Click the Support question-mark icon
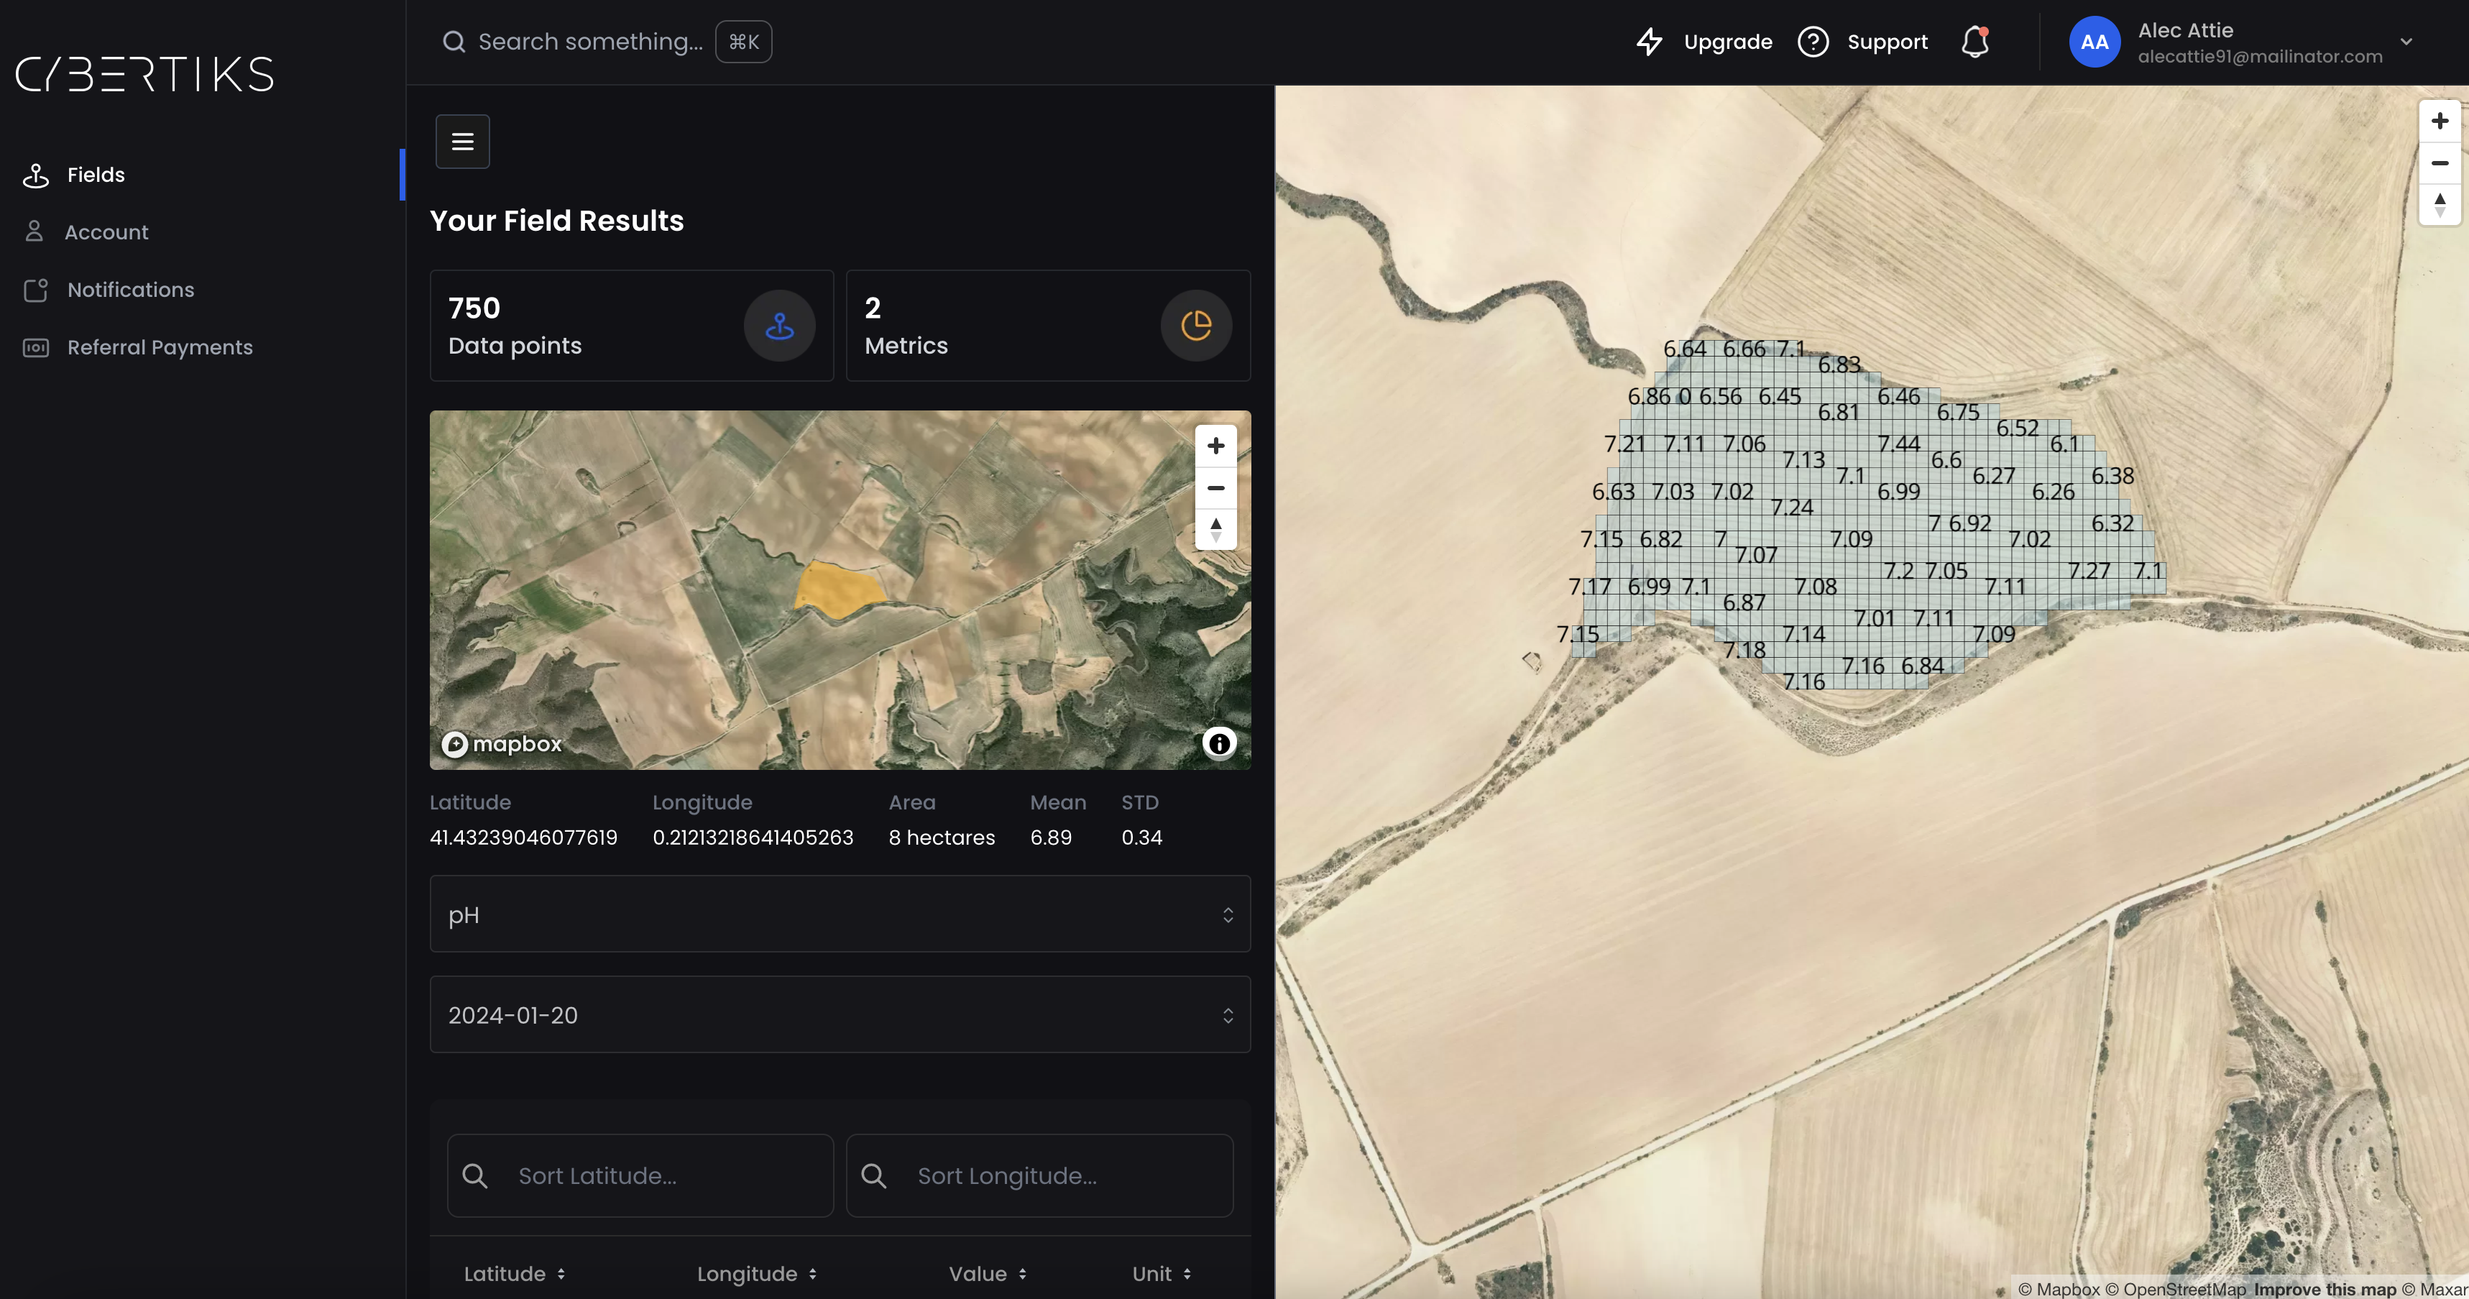Image resolution: width=2469 pixels, height=1299 pixels. pyautogui.click(x=1813, y=41)
